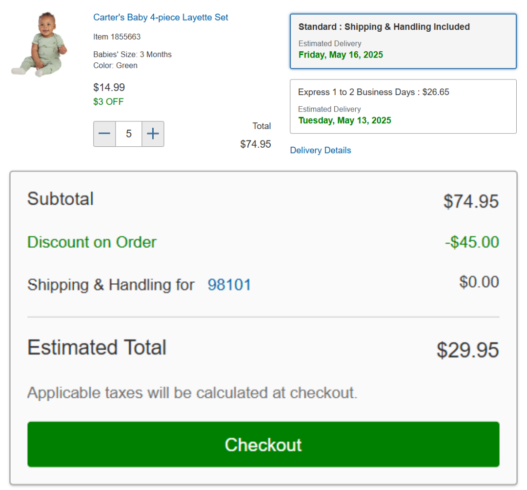Click the -$45.00 discount amount
Screen dimensions: 527x490
click(x=472, y=242)
